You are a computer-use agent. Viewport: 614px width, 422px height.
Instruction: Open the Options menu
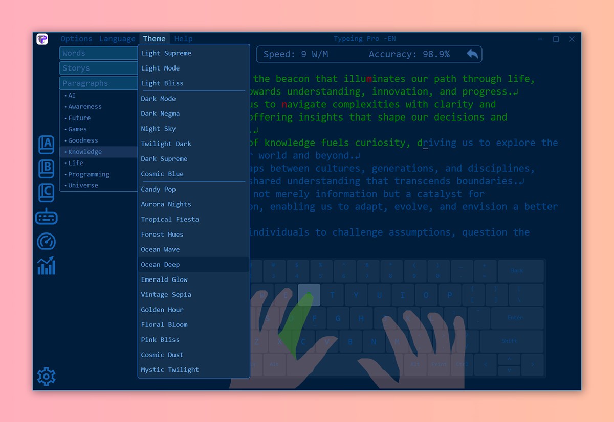[76, 39]
